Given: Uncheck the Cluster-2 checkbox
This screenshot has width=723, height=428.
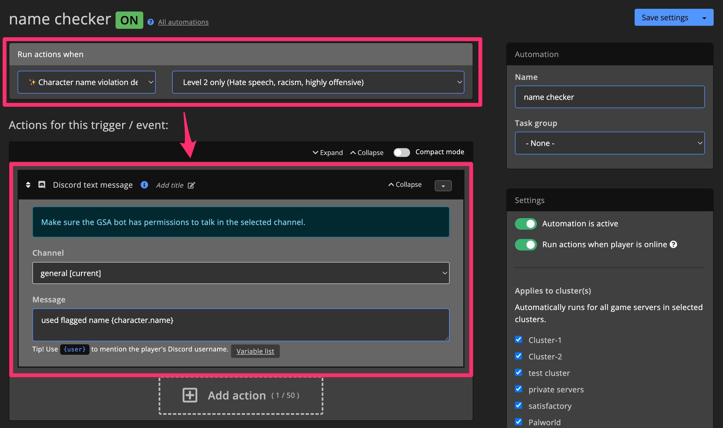Looking at the screenshot, I should [x=519, y=356].
